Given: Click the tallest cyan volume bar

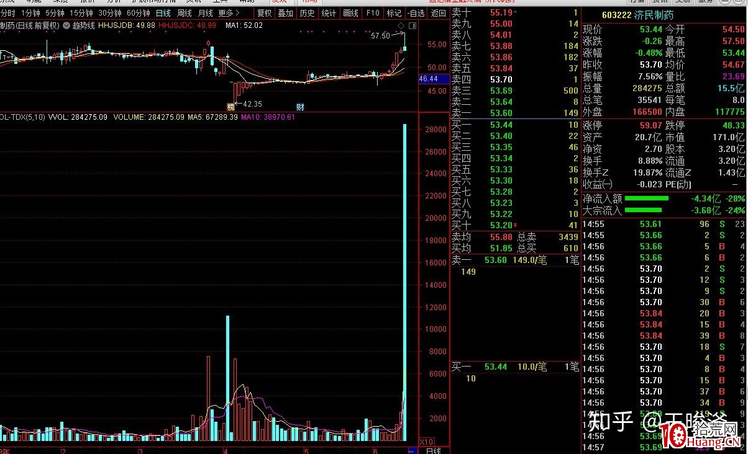Looking at the screenshot, I should pos(405,282).
